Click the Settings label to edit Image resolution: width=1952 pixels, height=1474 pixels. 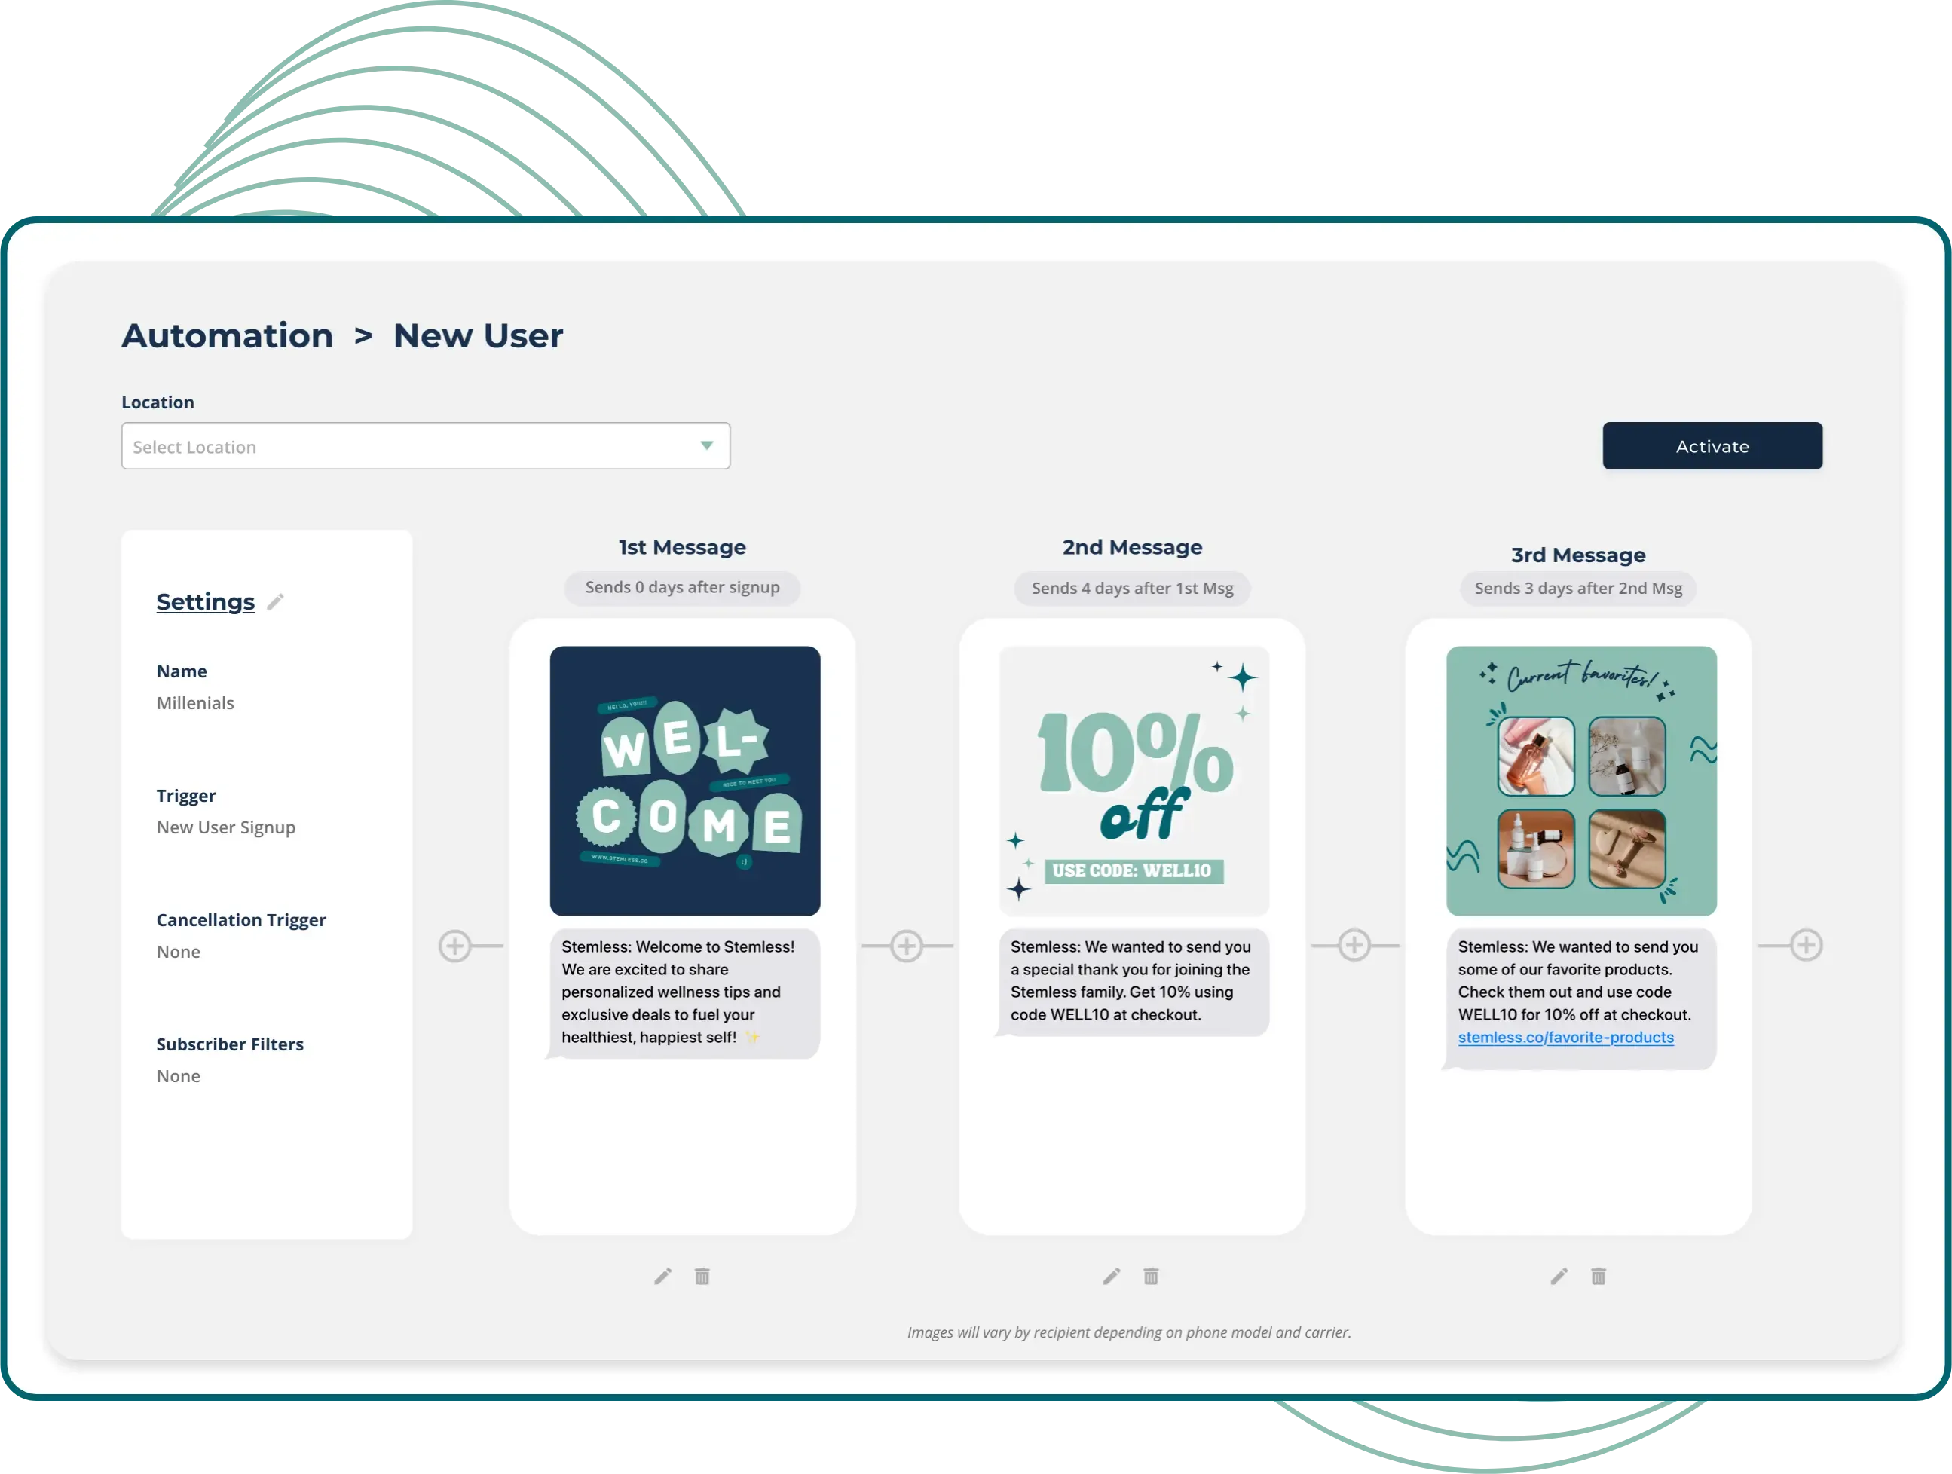coord(206,601)
